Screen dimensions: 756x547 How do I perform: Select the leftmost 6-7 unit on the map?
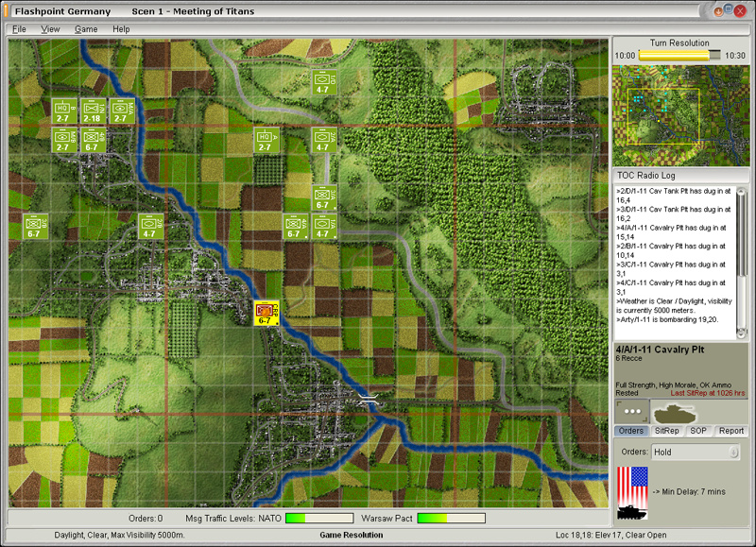point(34,227)
